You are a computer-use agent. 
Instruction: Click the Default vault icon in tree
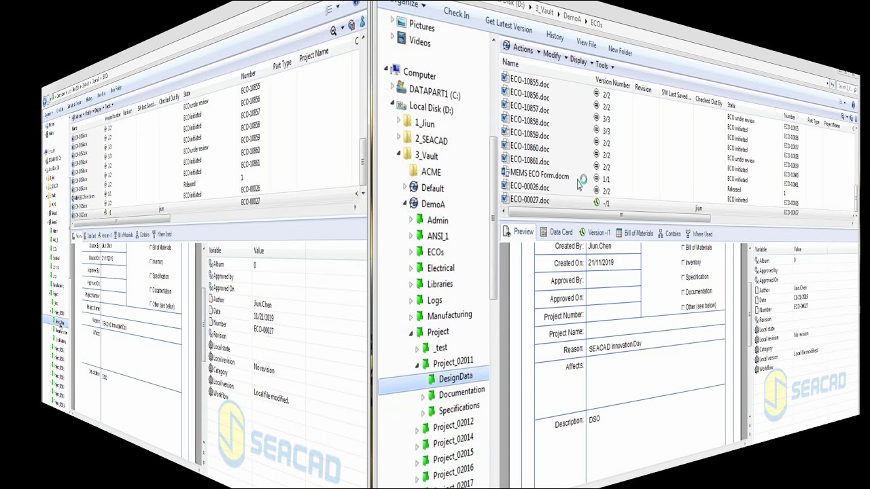click(413, 187)
